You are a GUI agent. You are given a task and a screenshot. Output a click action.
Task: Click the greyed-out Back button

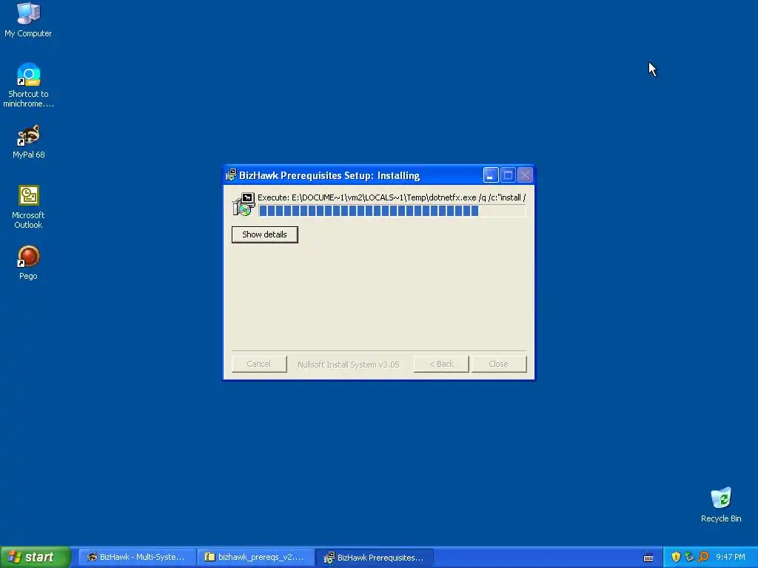click(441, 364)
